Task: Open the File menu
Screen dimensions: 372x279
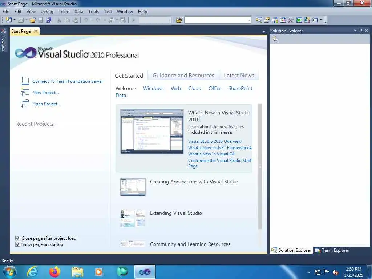Action: tap(6, 12)
